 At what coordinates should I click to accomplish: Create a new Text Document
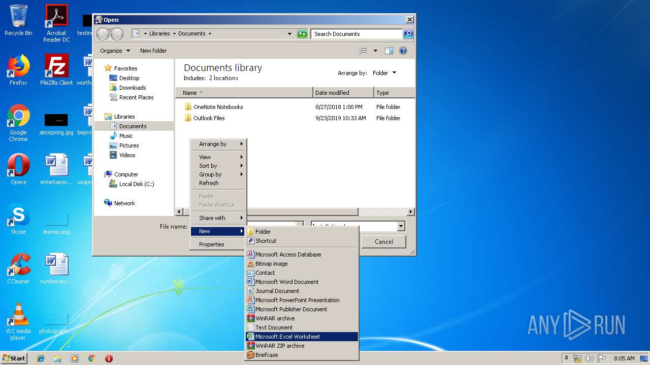pos(302,327)
